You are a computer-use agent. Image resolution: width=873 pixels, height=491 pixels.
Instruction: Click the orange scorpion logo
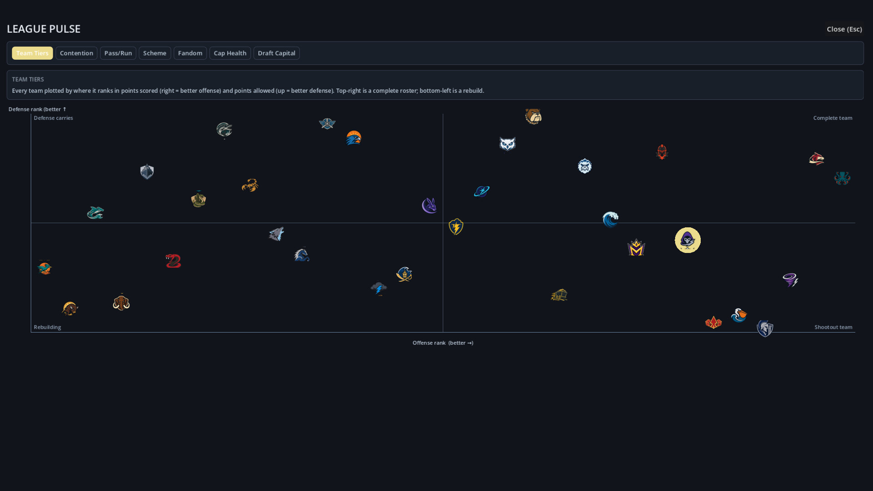250,185
